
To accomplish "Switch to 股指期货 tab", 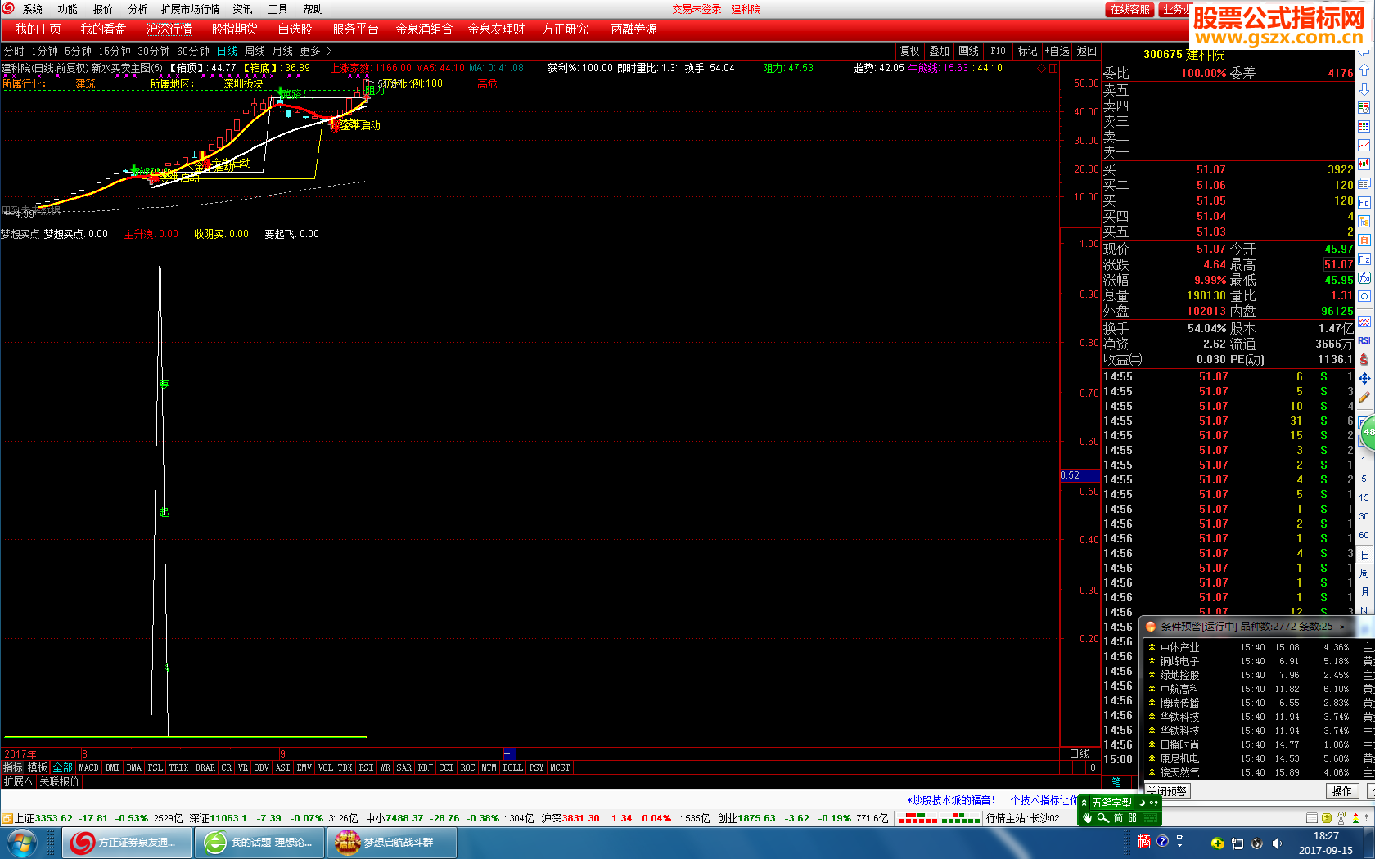I will [x=234, y=29].
